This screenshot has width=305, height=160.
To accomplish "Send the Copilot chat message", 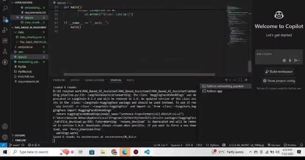I will pos(296,61).
